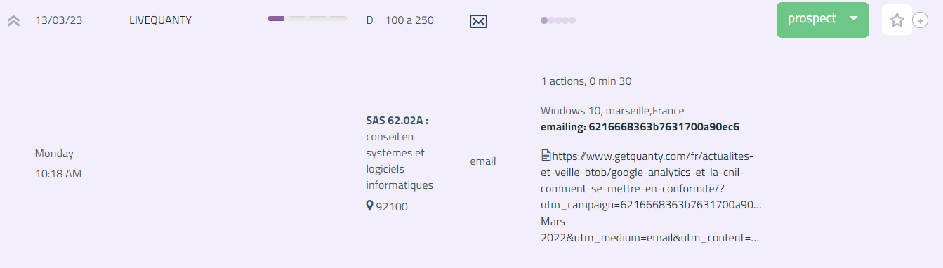Click the envelope email channel icon
Screen dimensions: 943x268
478,21
